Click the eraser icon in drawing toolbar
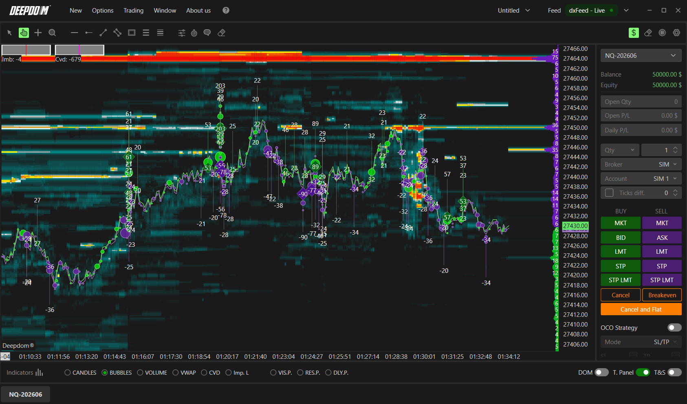The image size is (687, 404). (221, 33)
